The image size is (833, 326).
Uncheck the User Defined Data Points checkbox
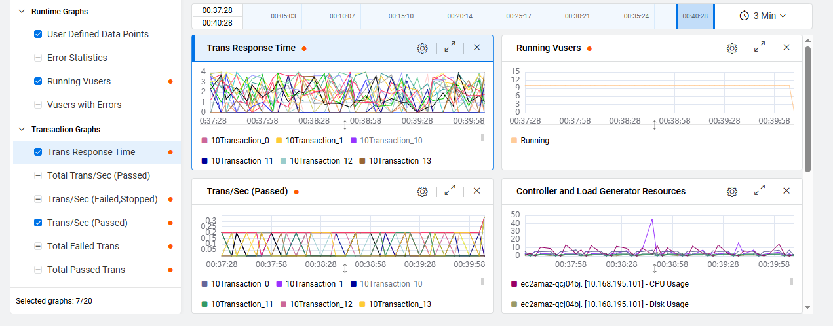click(38, 34)
